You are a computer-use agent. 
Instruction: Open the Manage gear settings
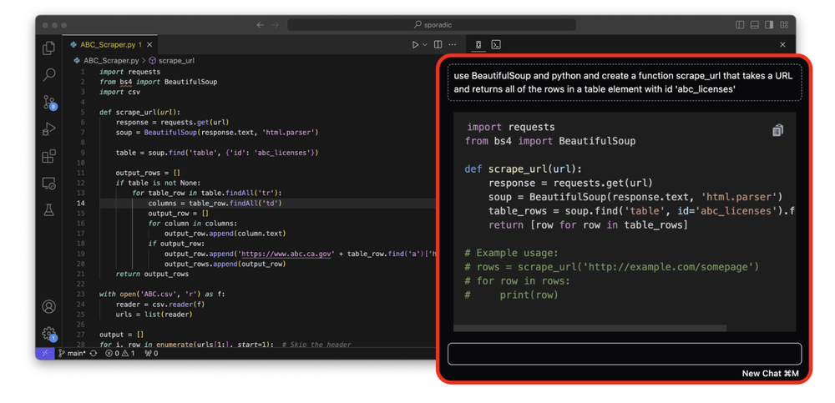[x=49, y=334]
